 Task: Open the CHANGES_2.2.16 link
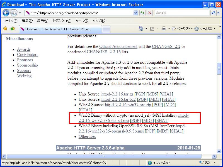click(x=104, y=52)
